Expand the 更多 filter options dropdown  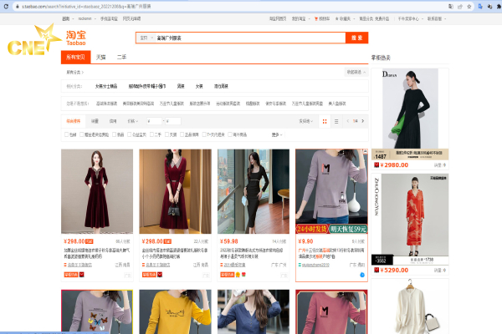(x=277, y=134)
